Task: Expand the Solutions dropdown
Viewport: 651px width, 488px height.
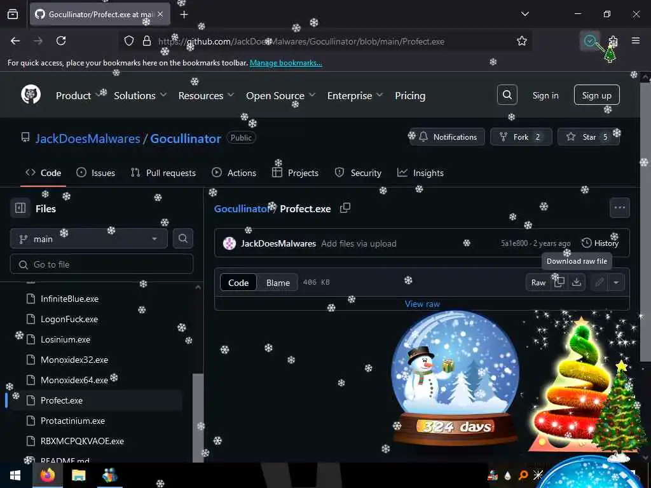Action: (x=140, y=95)
